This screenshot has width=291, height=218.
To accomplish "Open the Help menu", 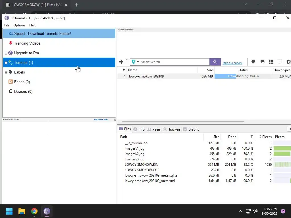I will click(33, 25).
